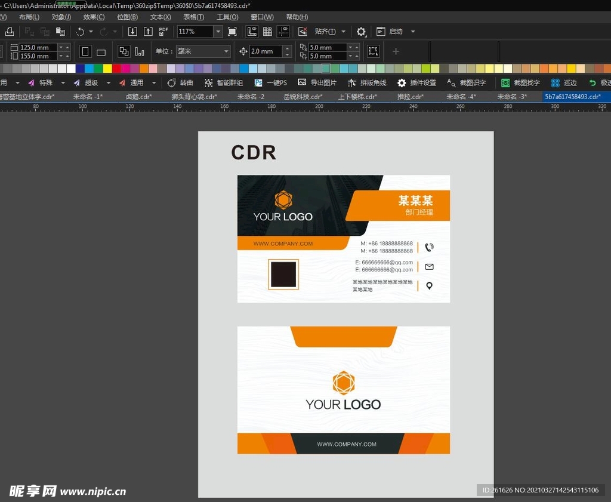This screenshot has width=611, height=502.
Task: Toggle show rulers button
Action: click(252, 32)
